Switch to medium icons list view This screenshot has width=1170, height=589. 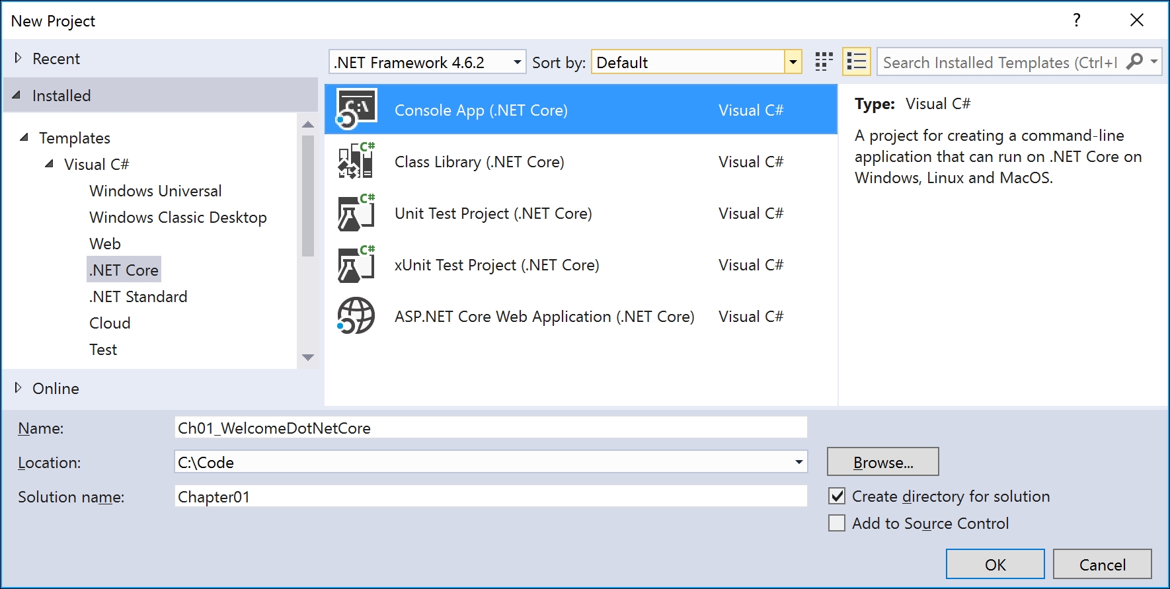click(857, 62)
